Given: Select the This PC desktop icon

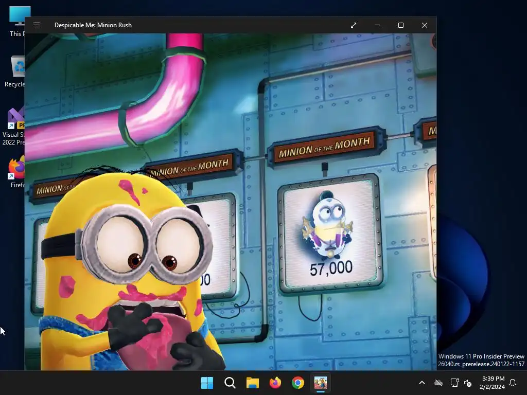Looking at the screenshot, I should [x=16, y=22].
